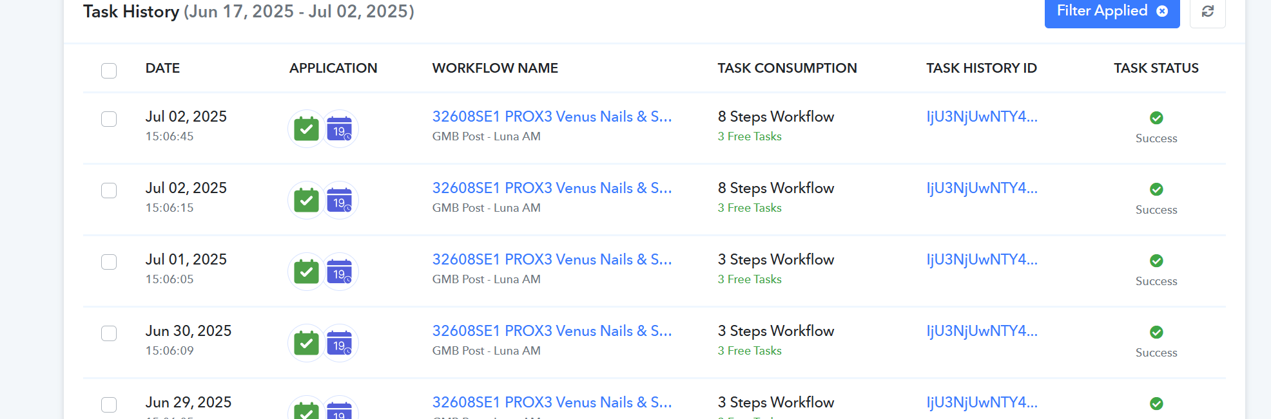This screenshot has width=1271, height=419.
Task: Click blue calendar icon in Jul 02 15:06:15 row
Action: 340,201
